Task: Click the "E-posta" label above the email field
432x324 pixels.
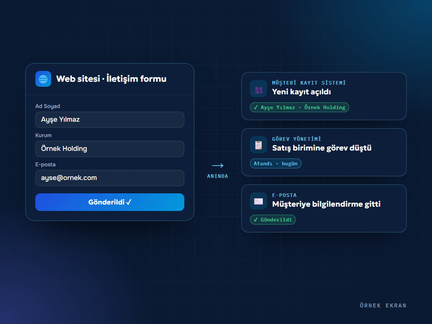Action: pos(45,165)
